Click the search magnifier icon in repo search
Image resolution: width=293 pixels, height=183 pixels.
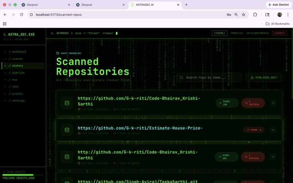click(181, 77)
